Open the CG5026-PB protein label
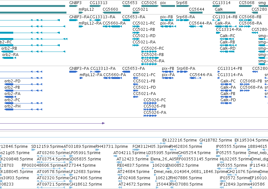 tap(155, 106)
